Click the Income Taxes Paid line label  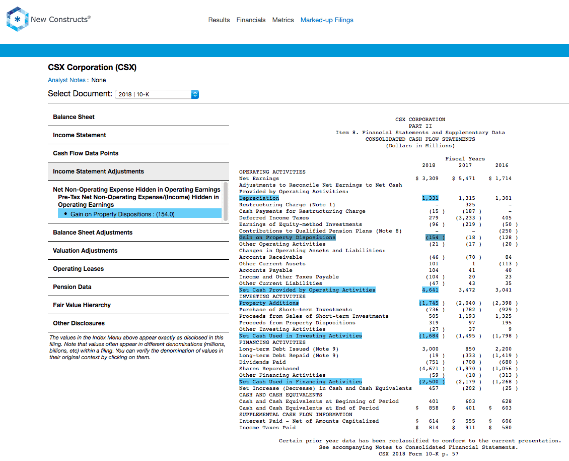267,428
